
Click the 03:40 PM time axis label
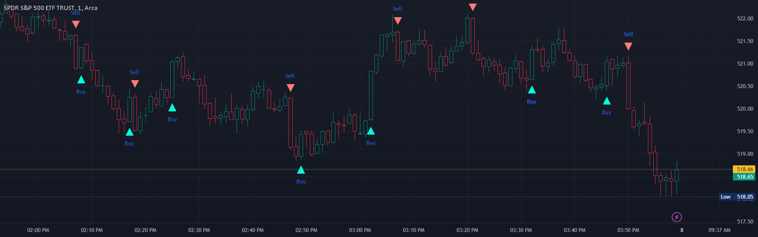click(575, 230)
